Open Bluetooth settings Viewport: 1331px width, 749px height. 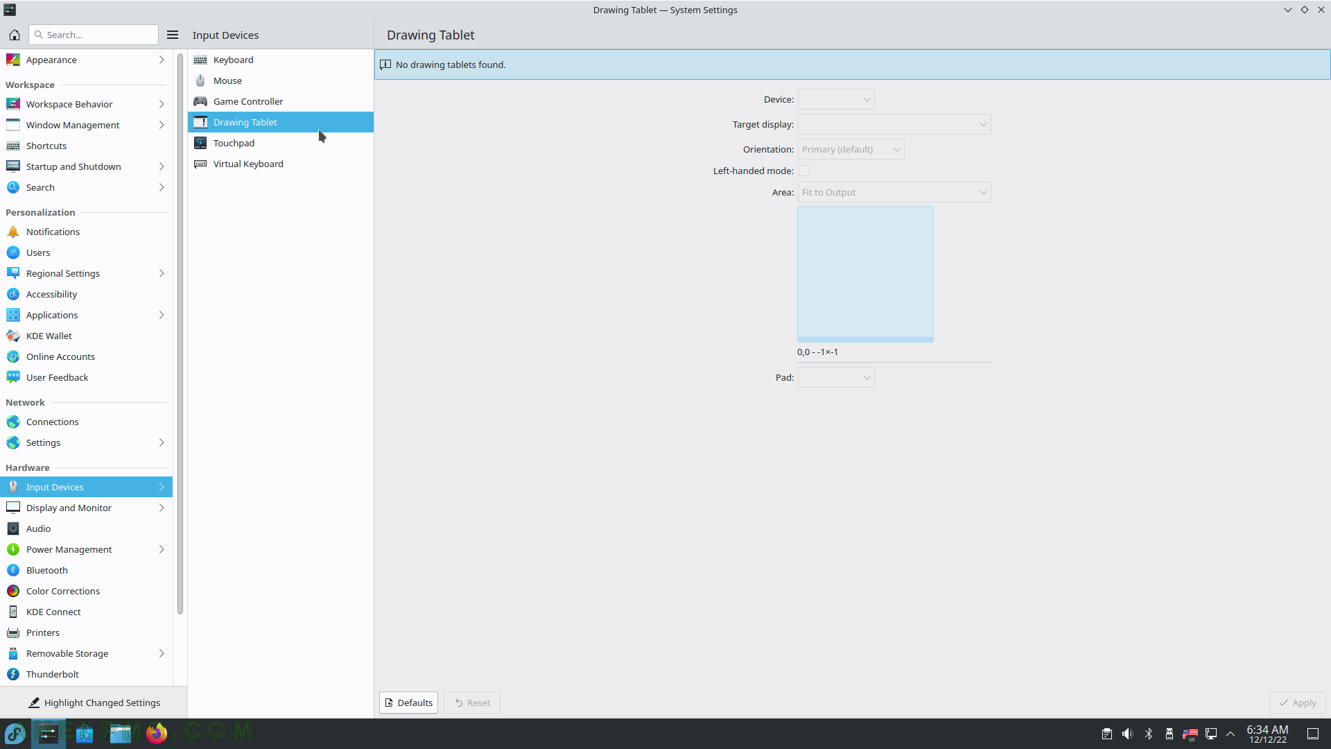[x=86, y=570]
